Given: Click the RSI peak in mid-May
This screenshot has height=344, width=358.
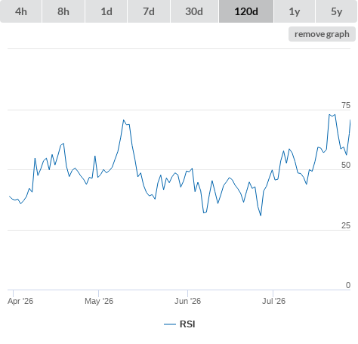Looking at the screenshot, I should 124,120.
